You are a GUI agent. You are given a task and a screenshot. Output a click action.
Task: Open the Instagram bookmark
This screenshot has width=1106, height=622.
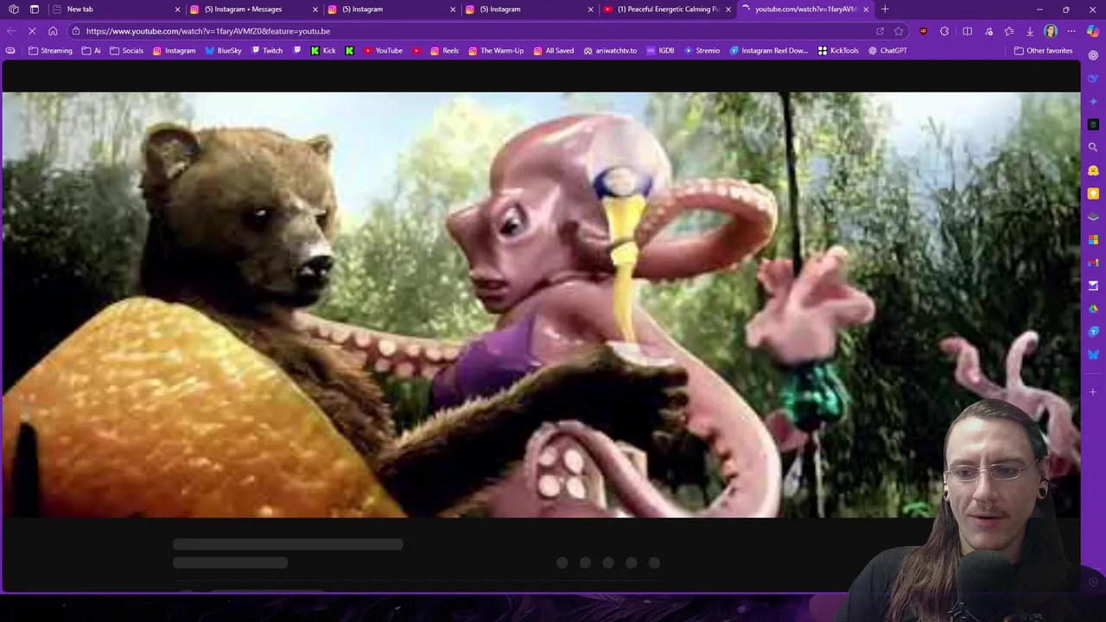174,50
